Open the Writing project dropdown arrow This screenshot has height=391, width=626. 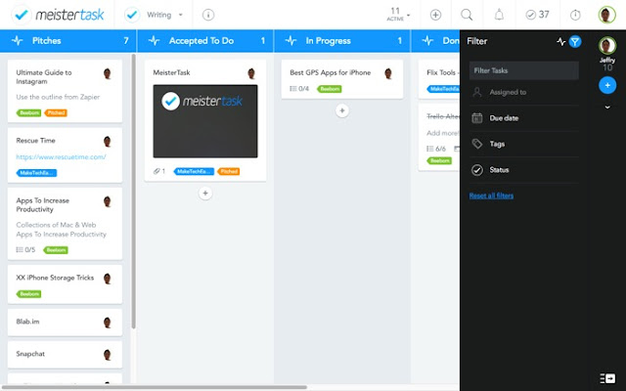pyautogui.click(x=180, y=16)
